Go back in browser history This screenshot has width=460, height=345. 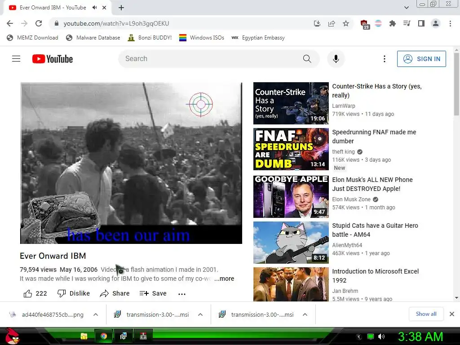tap(10, 23)
